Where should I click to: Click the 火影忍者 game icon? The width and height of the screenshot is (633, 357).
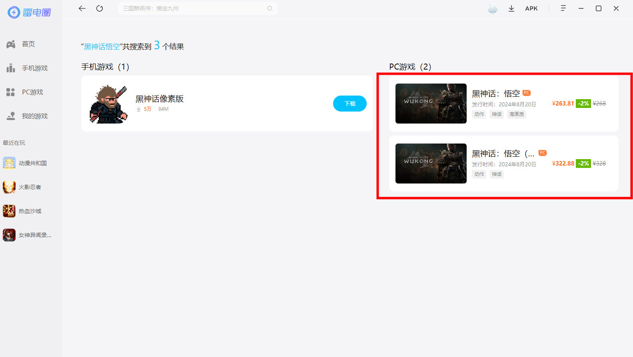(x=9, y=187)
